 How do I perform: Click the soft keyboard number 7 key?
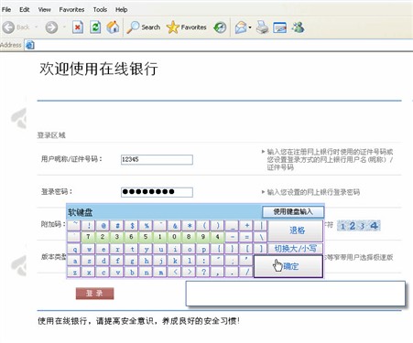88,237
